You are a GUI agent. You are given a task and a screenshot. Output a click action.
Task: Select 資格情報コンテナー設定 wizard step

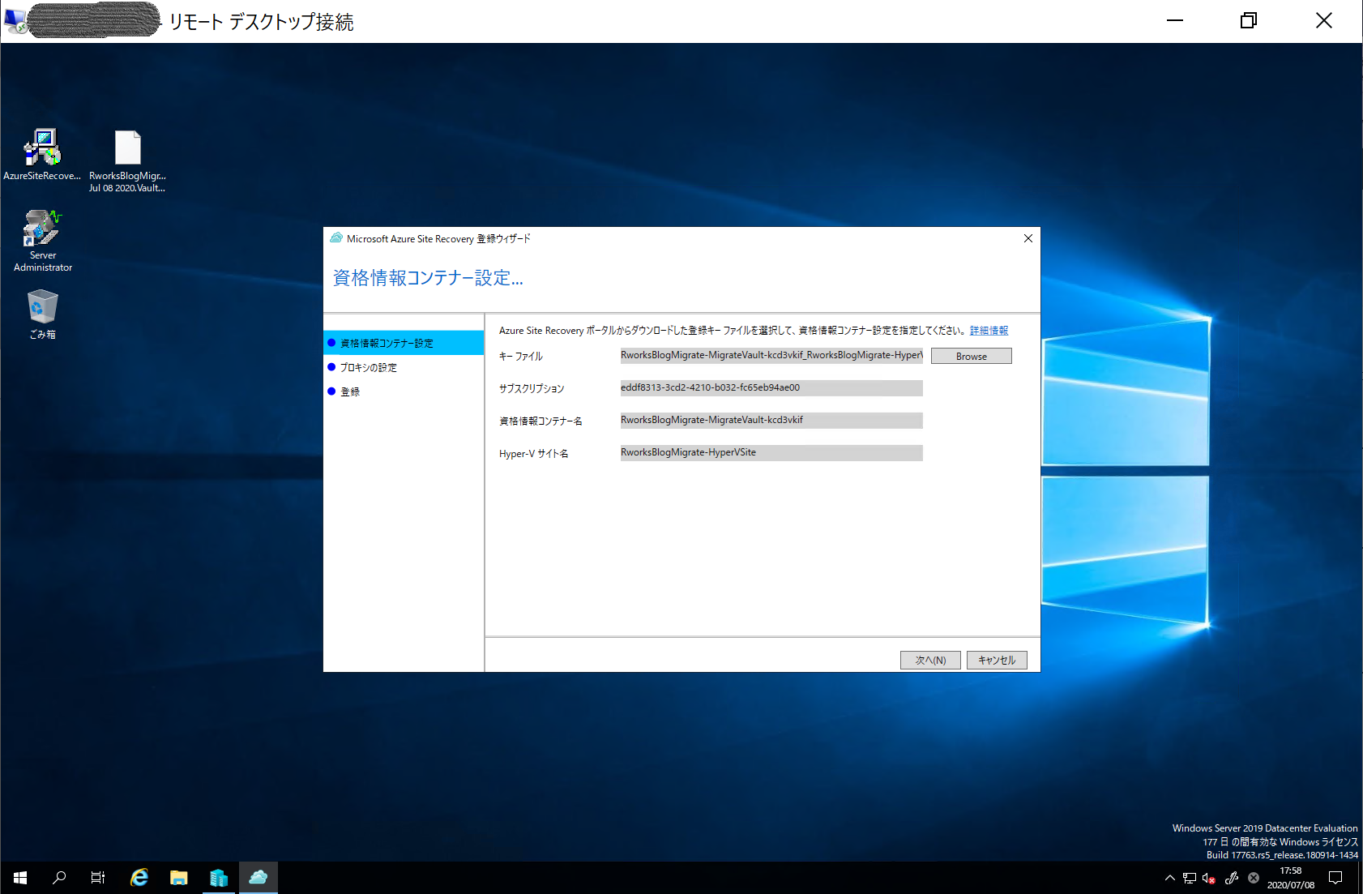coord(404,343)
